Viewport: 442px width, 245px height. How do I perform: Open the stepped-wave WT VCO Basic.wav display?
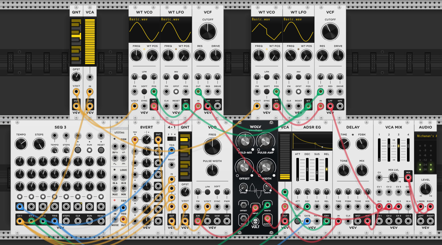pos(267,30)
